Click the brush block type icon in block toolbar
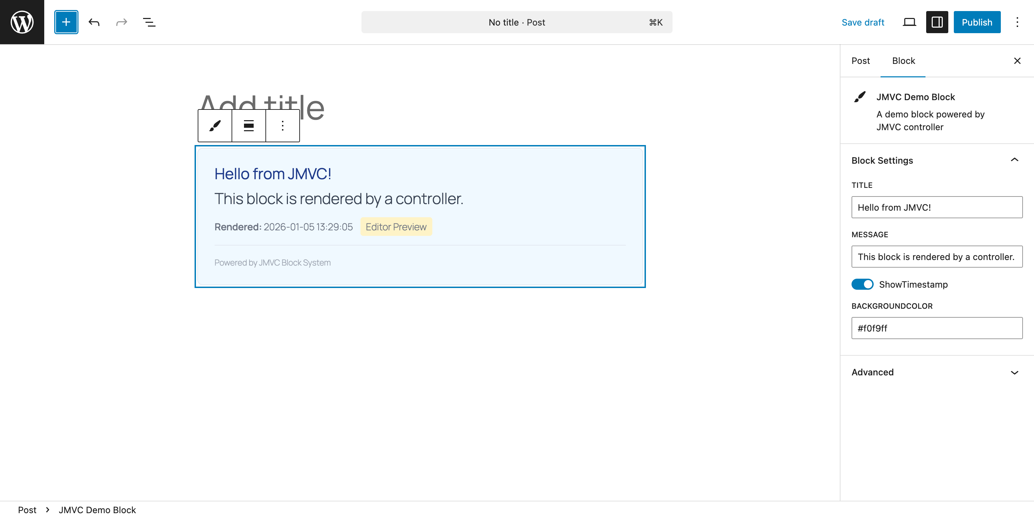Viewport: 1034px width, 518px height. click(215, 126)
